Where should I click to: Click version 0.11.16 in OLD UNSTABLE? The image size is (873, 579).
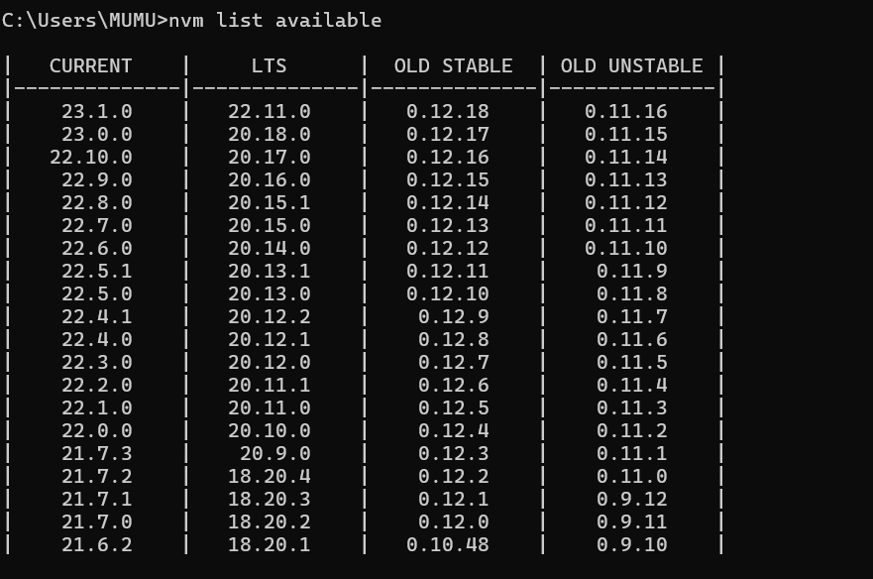pyautogui.click(x=625, y=111)
